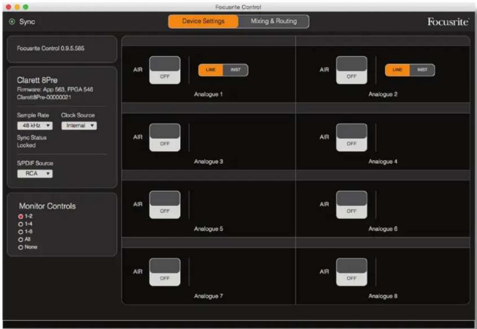Switch AIR on for Analogue 8
Screen dimensions: 477x329
click(351, 272)
